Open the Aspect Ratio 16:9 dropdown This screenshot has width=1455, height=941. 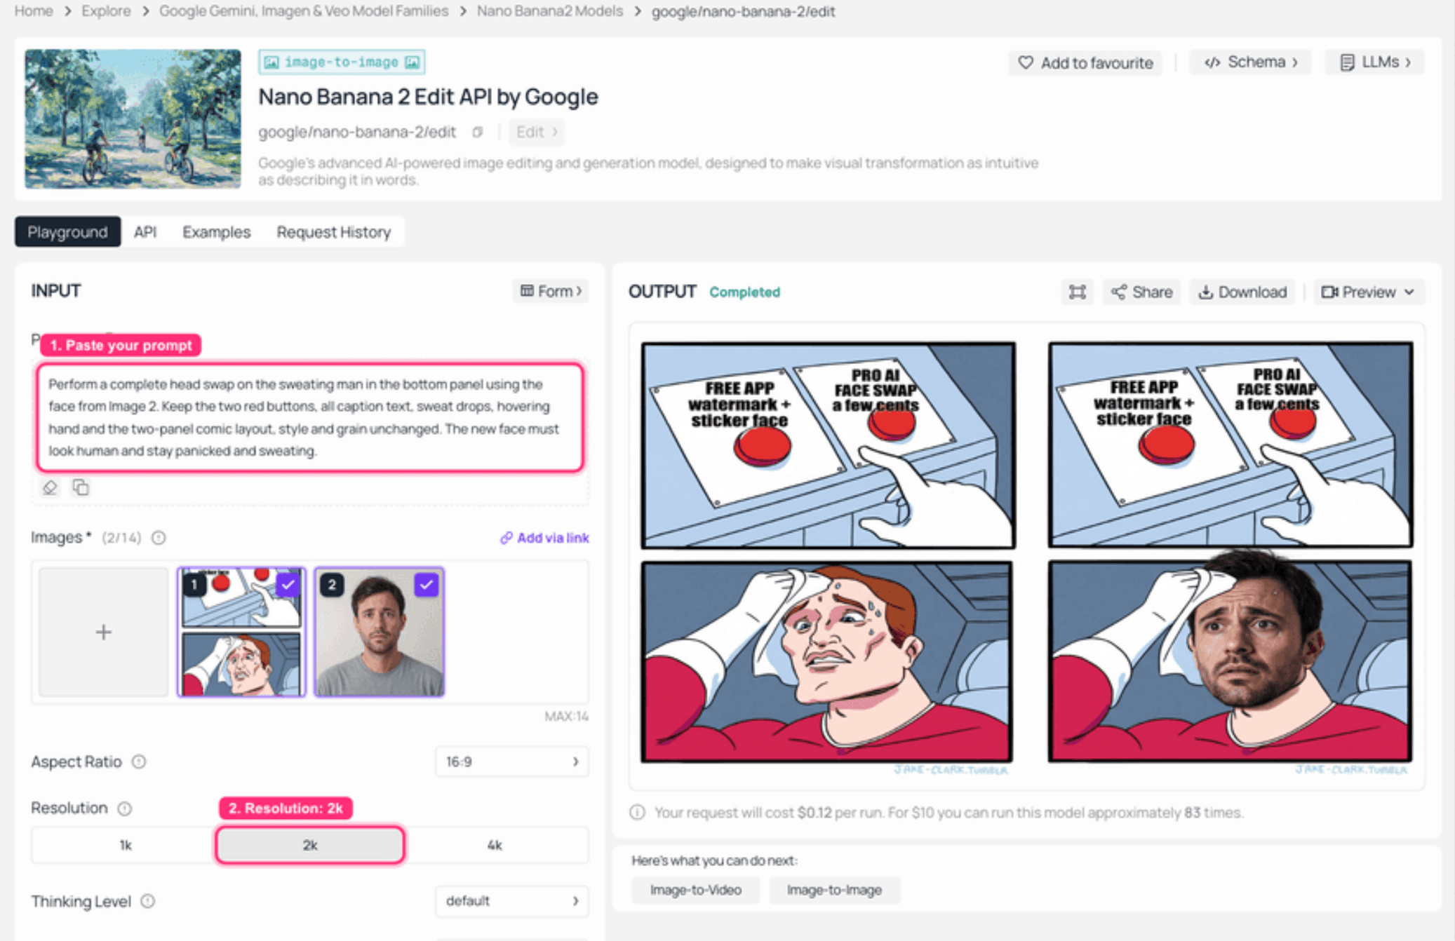511,761
